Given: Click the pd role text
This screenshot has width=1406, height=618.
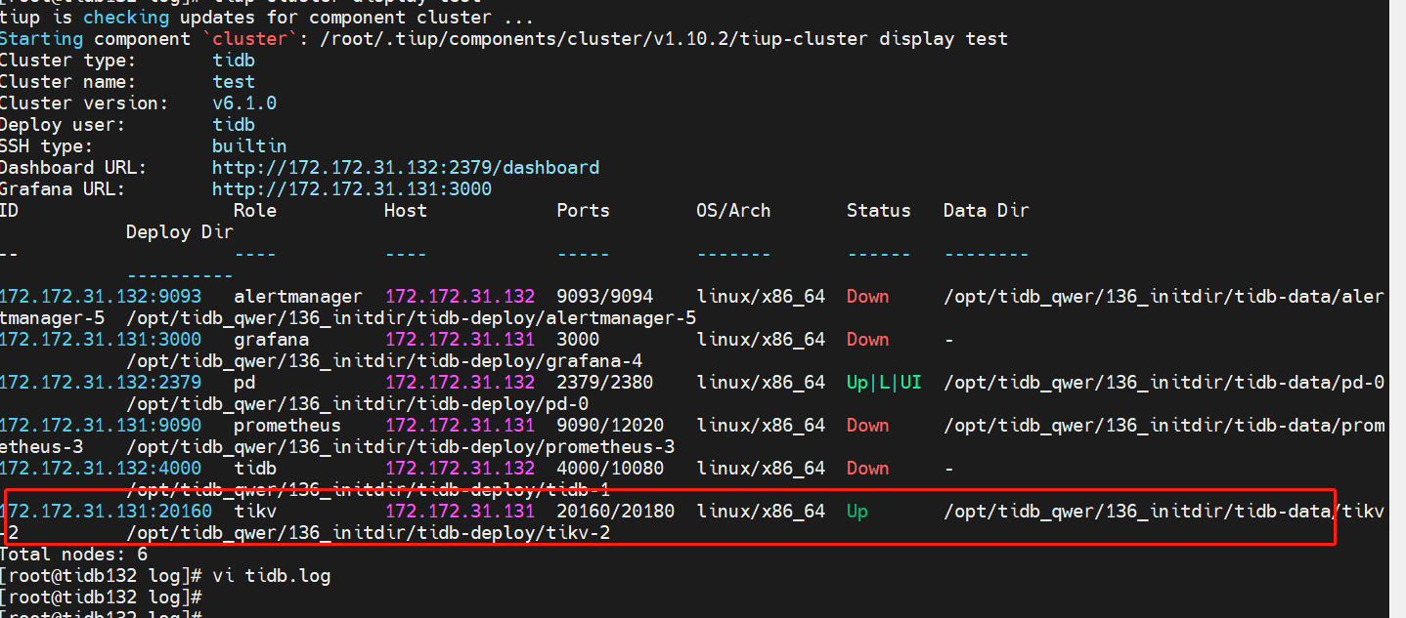Looking at the screenshot, I should [244, 383].
